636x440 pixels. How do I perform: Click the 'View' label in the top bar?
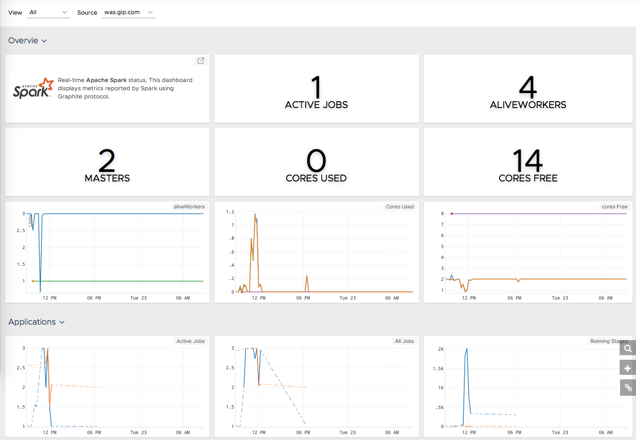[x=15, y=13]
